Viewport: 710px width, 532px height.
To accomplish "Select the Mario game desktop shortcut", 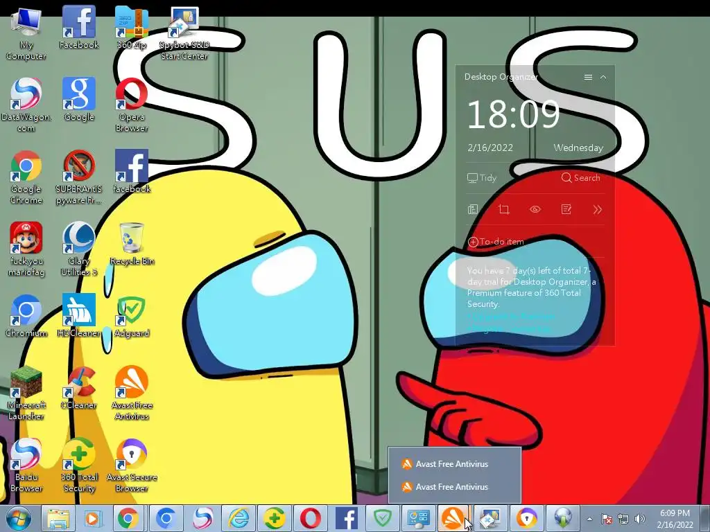I will pyautogui.click(x=26, y=249).
